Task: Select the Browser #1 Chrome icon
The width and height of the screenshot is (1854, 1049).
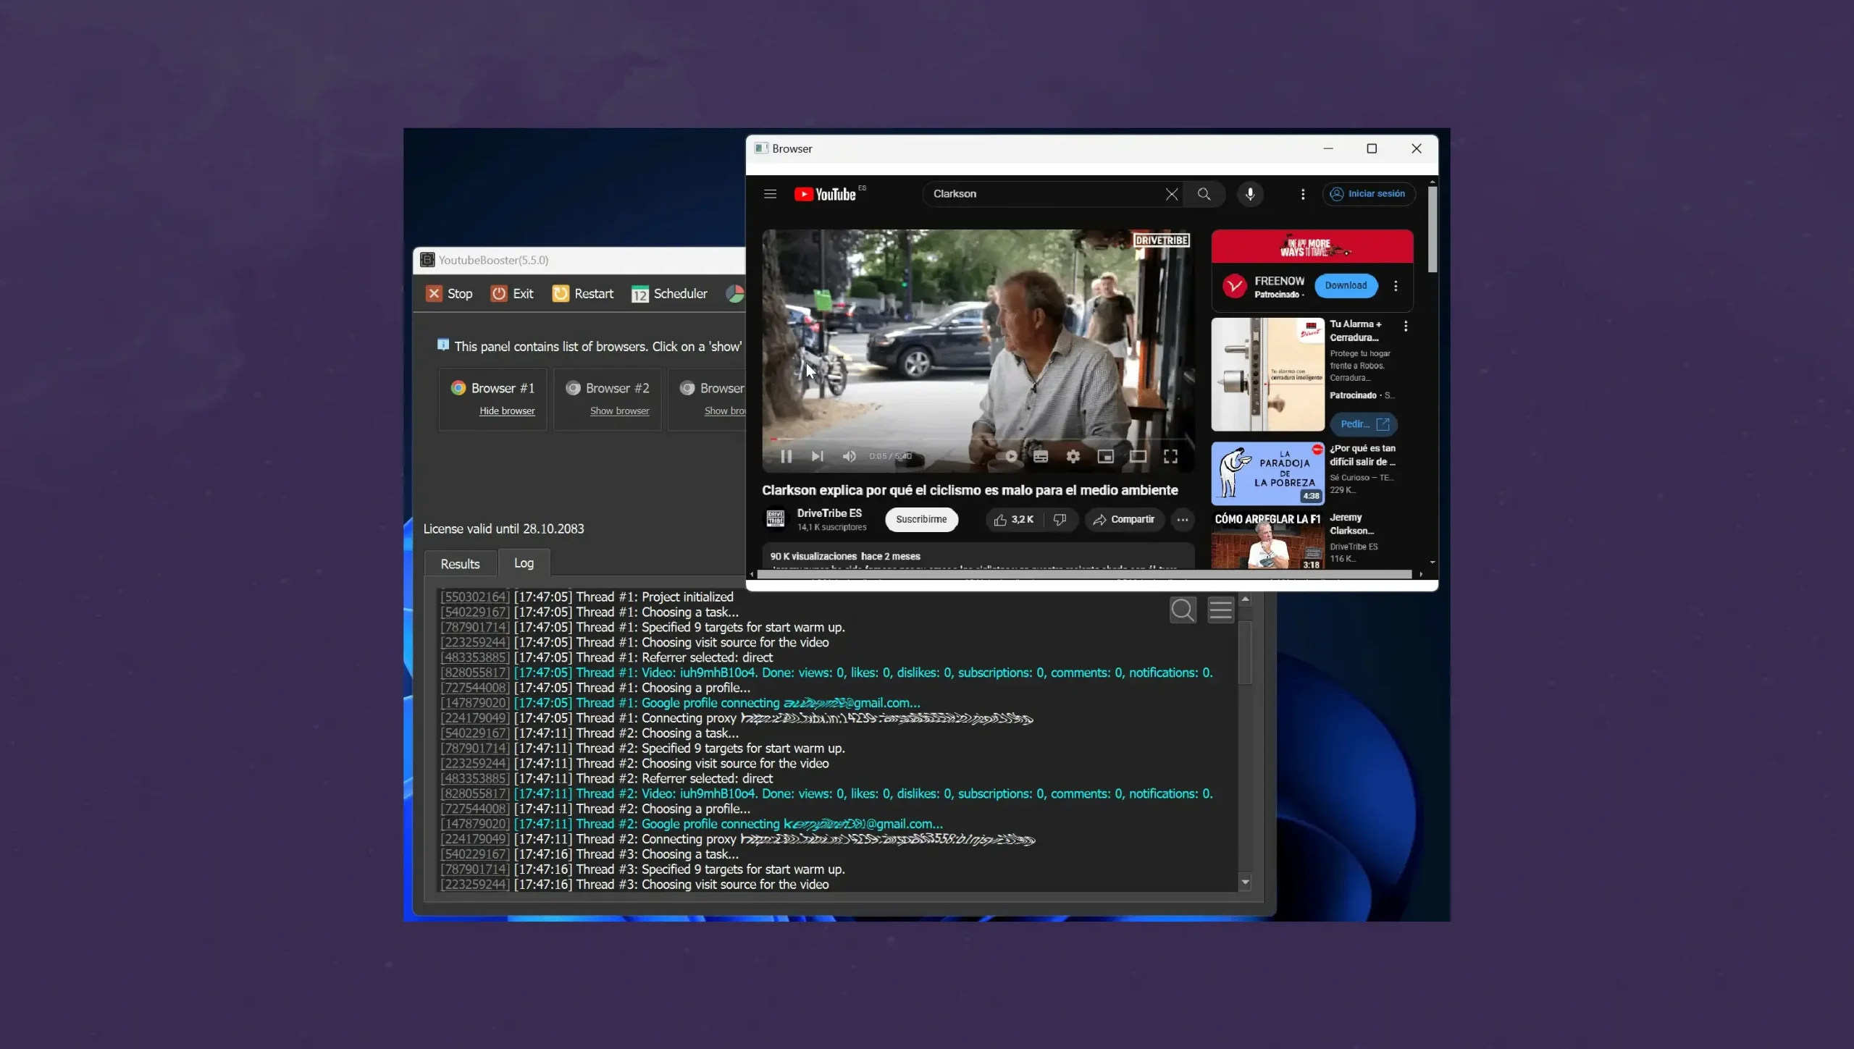Action: pyautogui.click(x=458, y=388)
